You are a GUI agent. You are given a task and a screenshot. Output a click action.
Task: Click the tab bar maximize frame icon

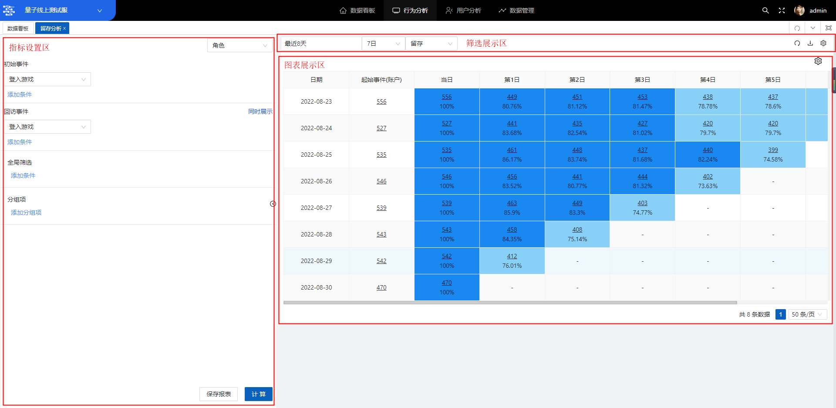point(829,28)
